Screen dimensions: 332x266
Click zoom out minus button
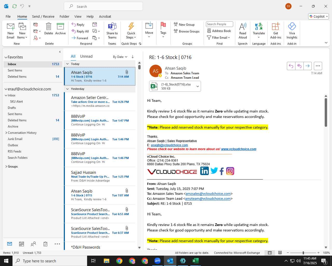(288, 253)
